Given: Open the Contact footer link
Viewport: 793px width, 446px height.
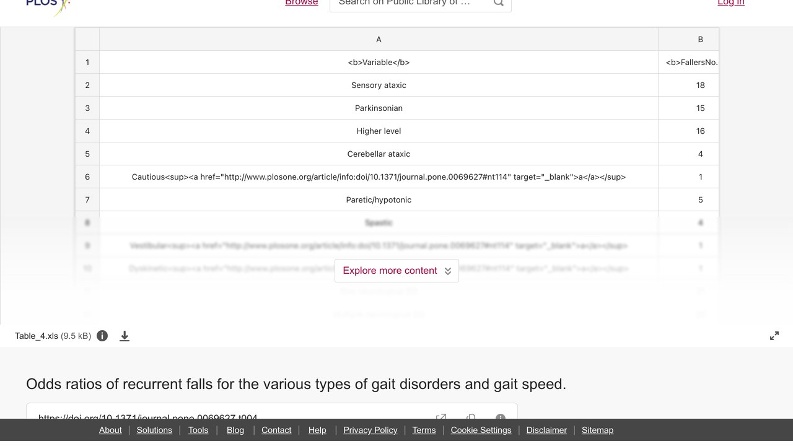Looking at the screenshot, I should pos(276,430).
